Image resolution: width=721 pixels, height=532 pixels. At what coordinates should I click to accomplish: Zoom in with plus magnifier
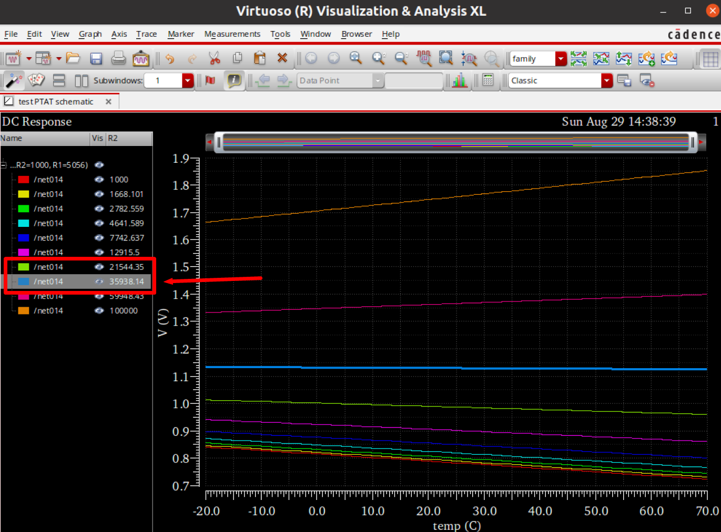(x=379, y=58)
